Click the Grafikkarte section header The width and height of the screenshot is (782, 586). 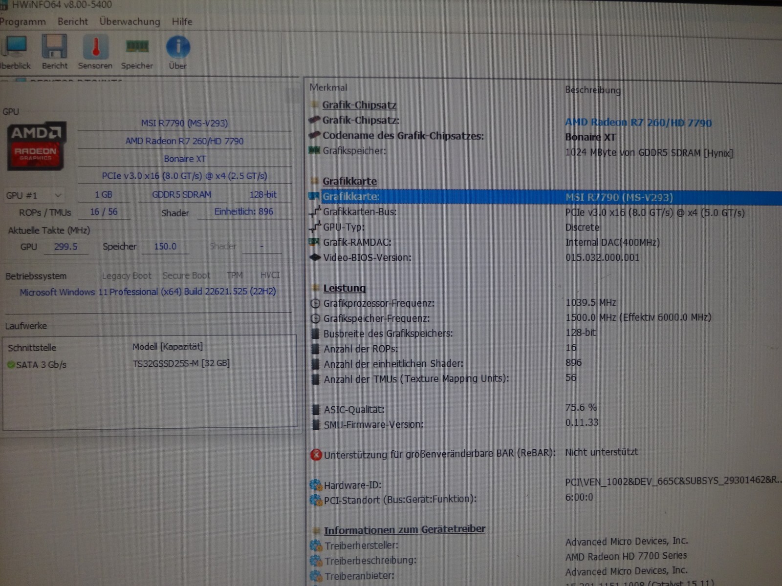click(349, 181)
